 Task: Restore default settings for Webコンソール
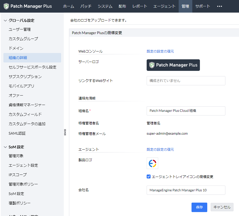[x=160, y=51]
